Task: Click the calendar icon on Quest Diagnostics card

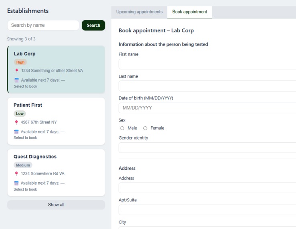Action: [16, 183]
